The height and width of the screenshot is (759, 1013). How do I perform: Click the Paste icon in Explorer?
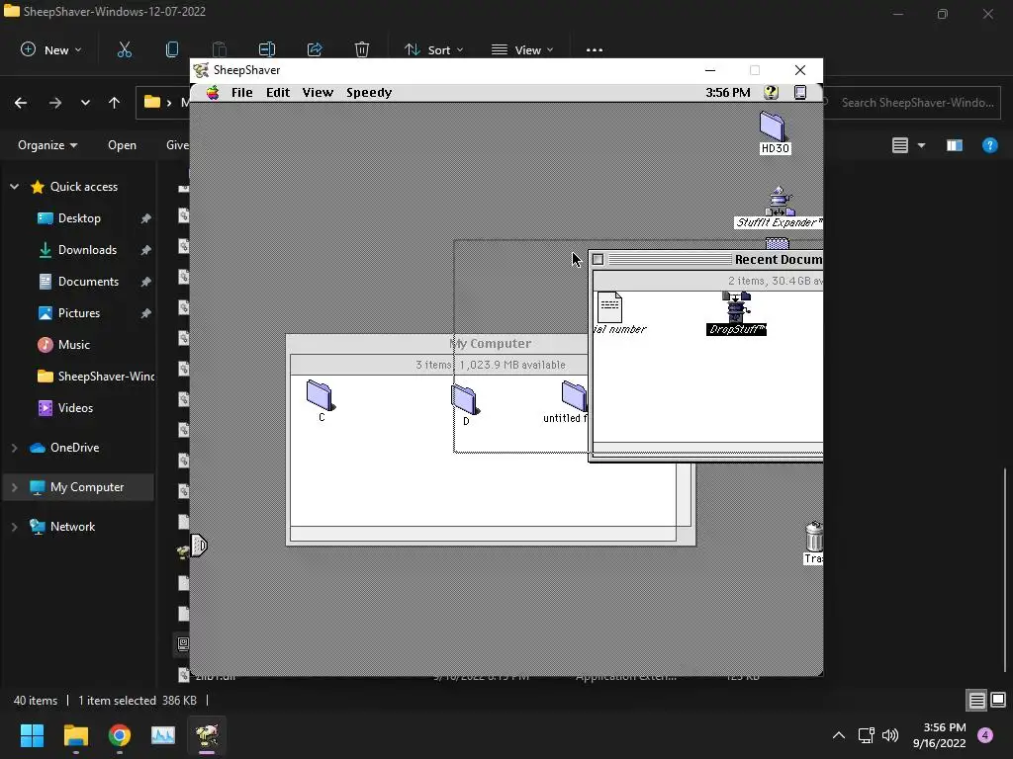(219, 49)
